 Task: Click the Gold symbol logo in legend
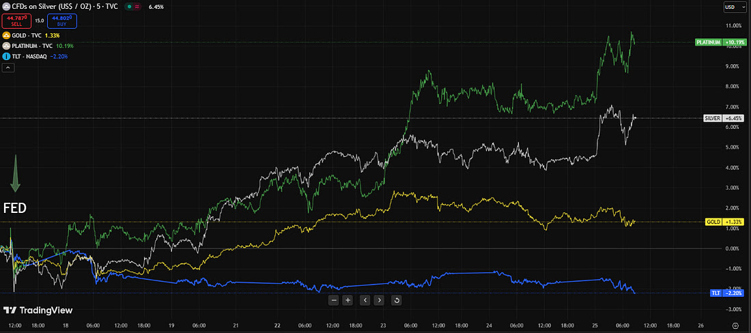[7, 35]
